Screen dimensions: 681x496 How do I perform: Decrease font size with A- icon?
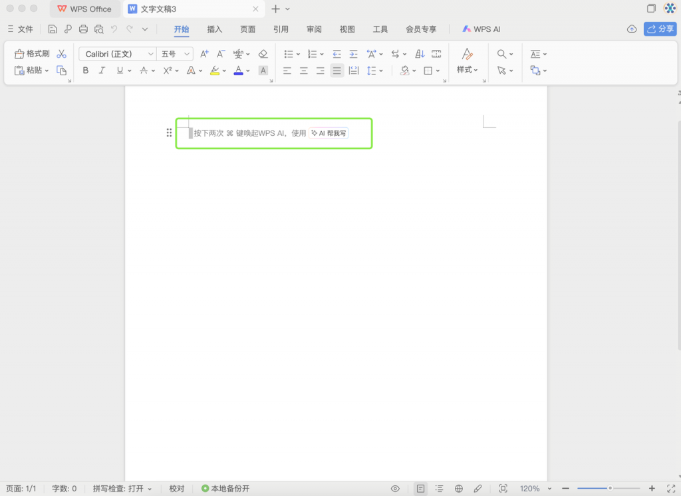coord(221,54)
